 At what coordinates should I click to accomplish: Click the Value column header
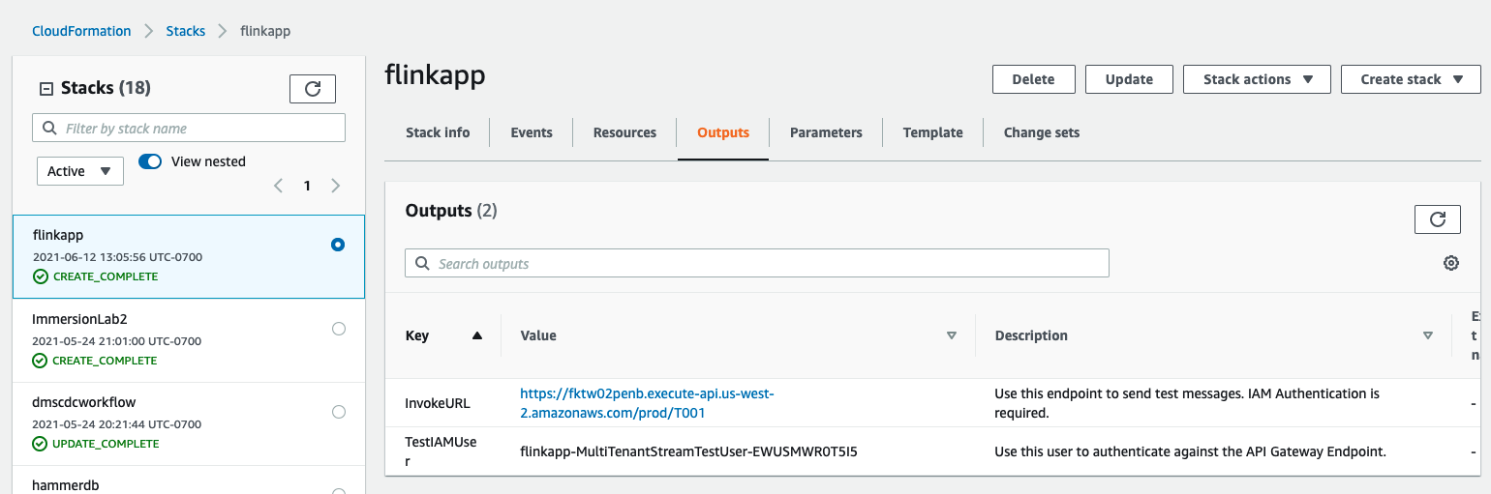pos(538,335)
